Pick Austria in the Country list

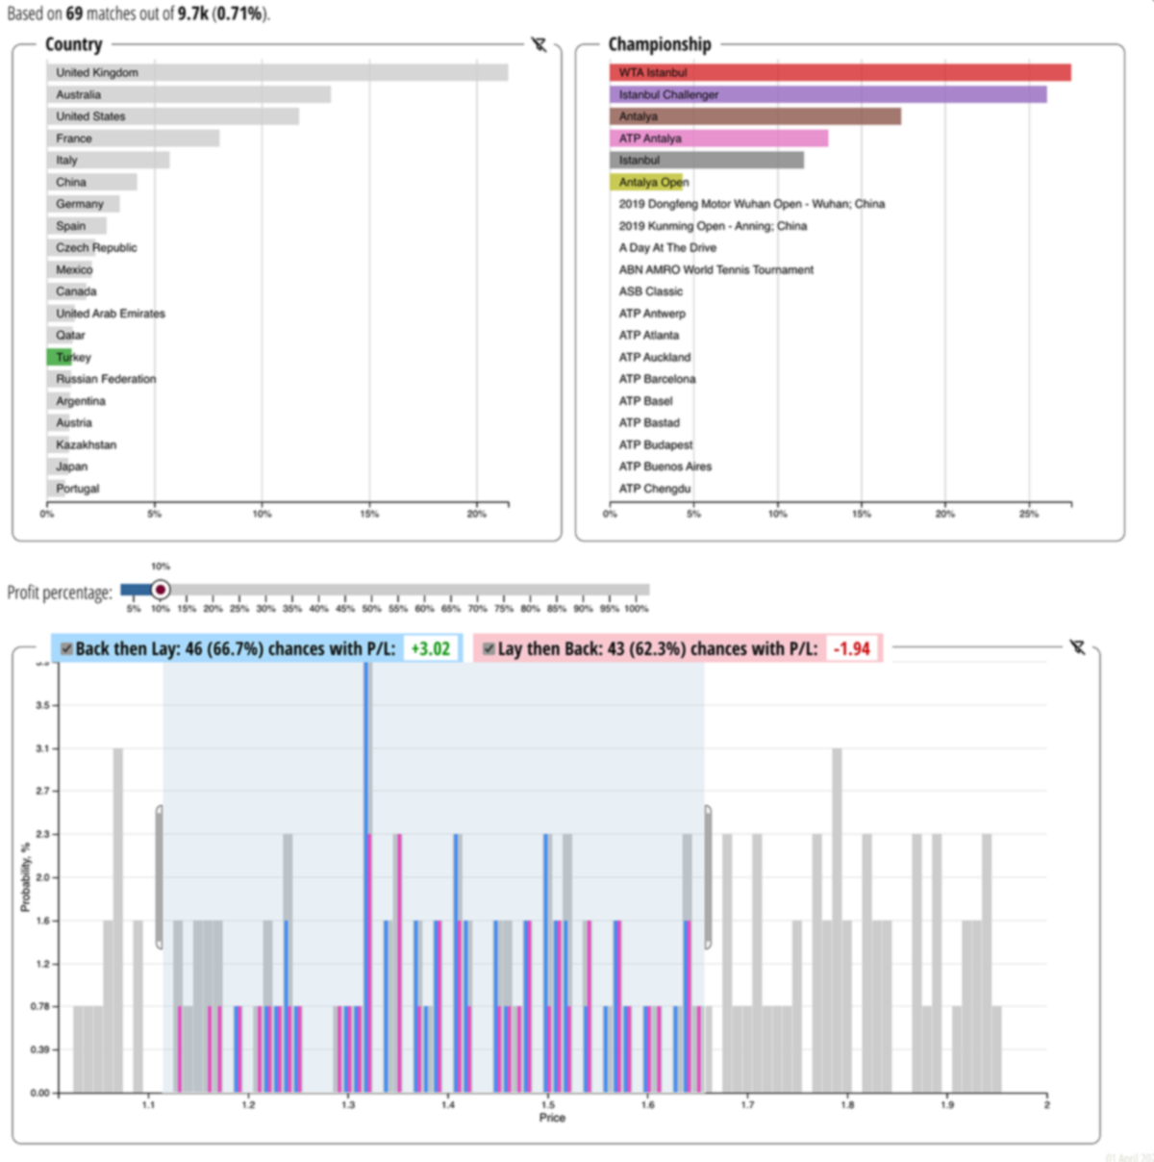click(x=74, y=423)
